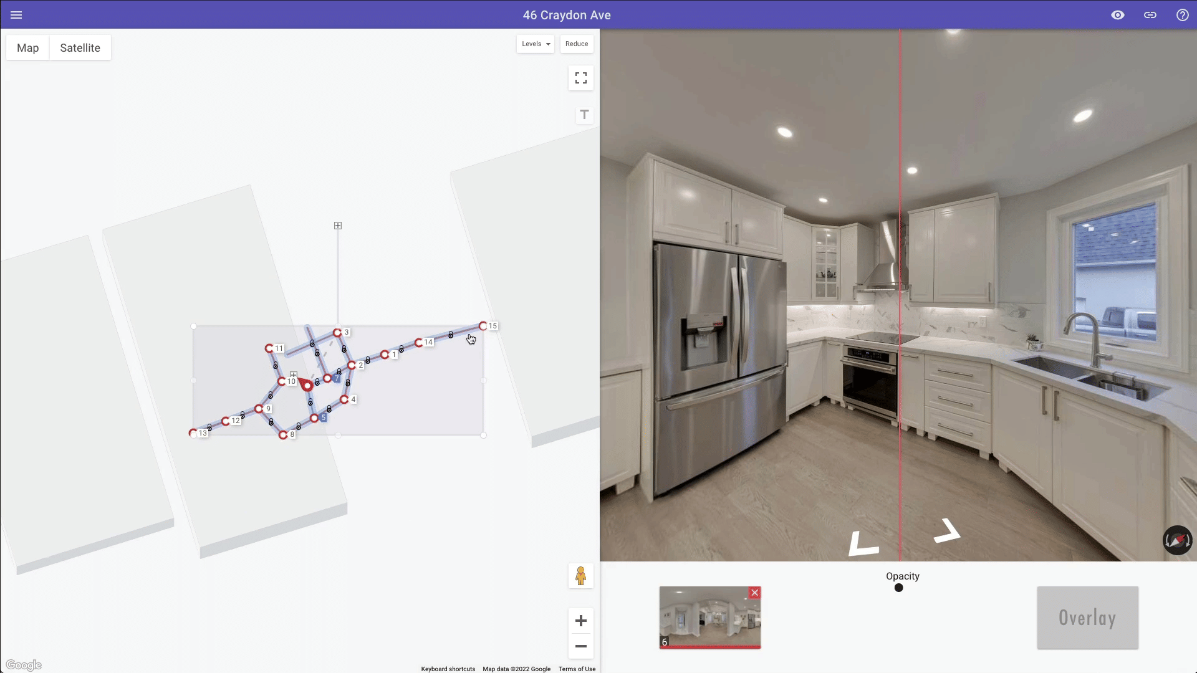1197x673 pixels.
Task: Remove panorama thumbnail 6 with red X
Action: (754, 593)
